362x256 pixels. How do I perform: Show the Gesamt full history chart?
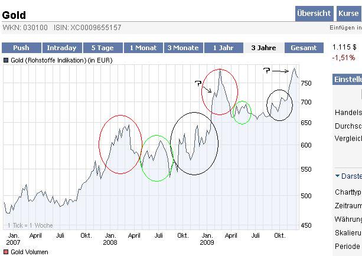coord(304,48)
